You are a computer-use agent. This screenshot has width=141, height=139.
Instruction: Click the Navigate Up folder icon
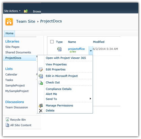click(x=26, y=11)
